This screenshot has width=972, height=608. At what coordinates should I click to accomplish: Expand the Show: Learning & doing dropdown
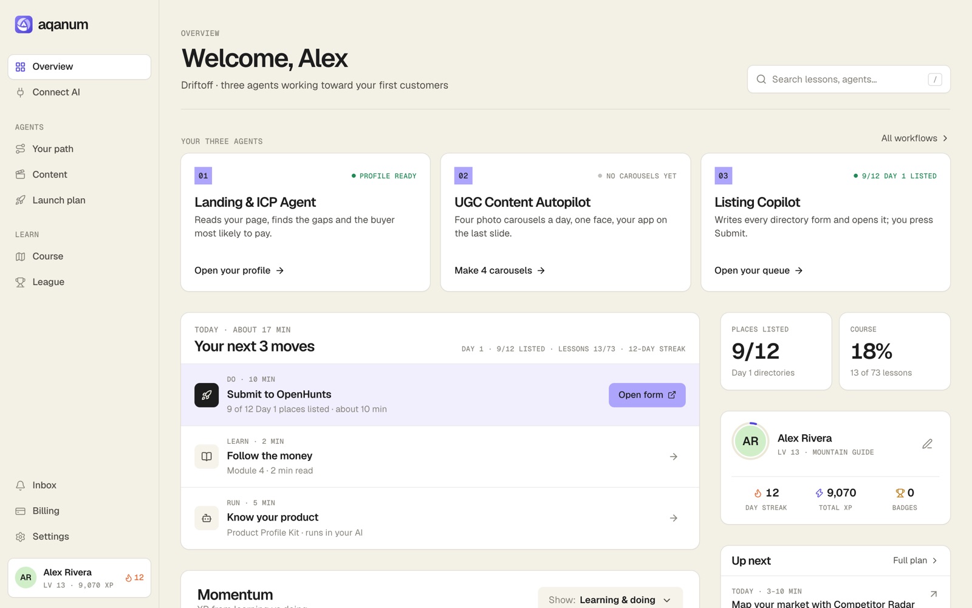click(611, 599)
